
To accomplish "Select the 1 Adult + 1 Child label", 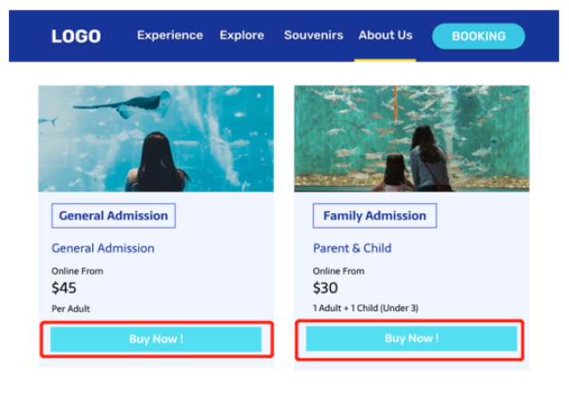I will (x=366, y=309).
